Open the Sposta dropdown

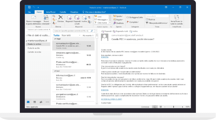(x=118, y=16)
